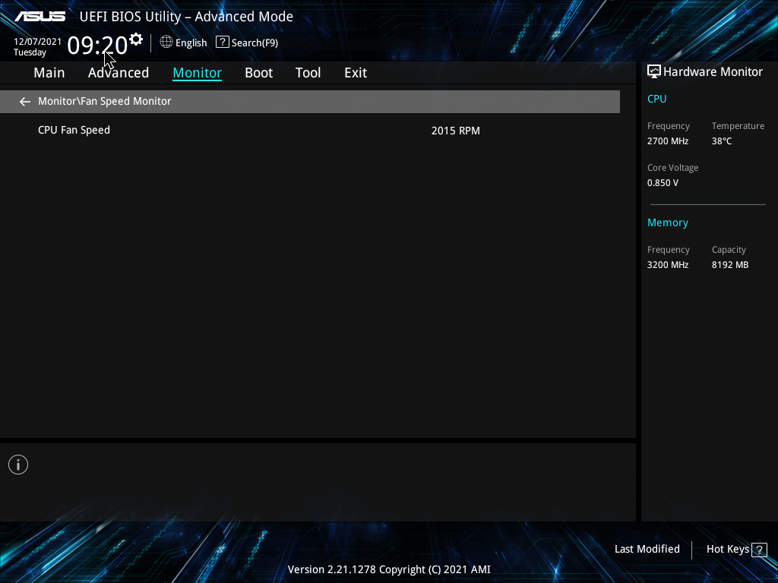Viewport: 778px width, 583px height.
Task: Open the Hot Keys help
Action: (727, 549)
